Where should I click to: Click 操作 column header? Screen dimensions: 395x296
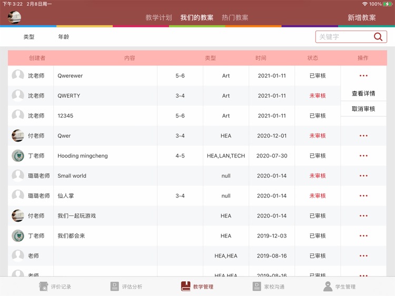click(363, 58)
